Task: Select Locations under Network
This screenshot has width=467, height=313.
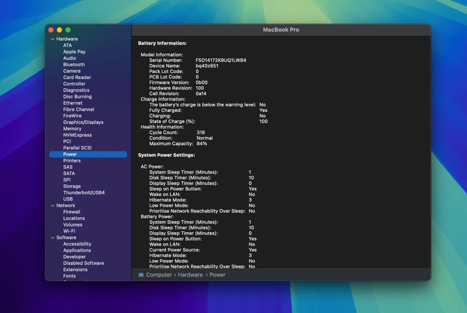Action: [74, 218]
